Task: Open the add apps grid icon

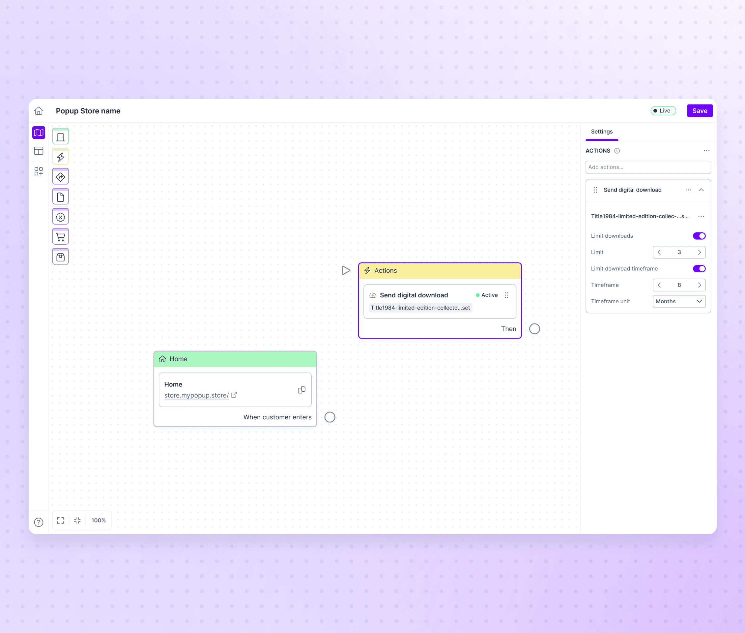Action: tap(39, 171)
